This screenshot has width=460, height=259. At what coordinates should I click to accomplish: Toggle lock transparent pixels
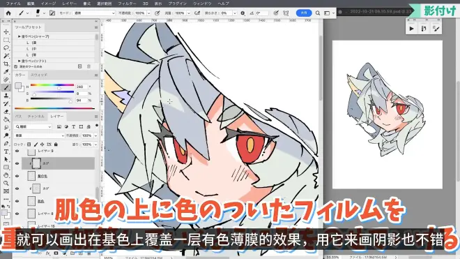coord(29,145)
